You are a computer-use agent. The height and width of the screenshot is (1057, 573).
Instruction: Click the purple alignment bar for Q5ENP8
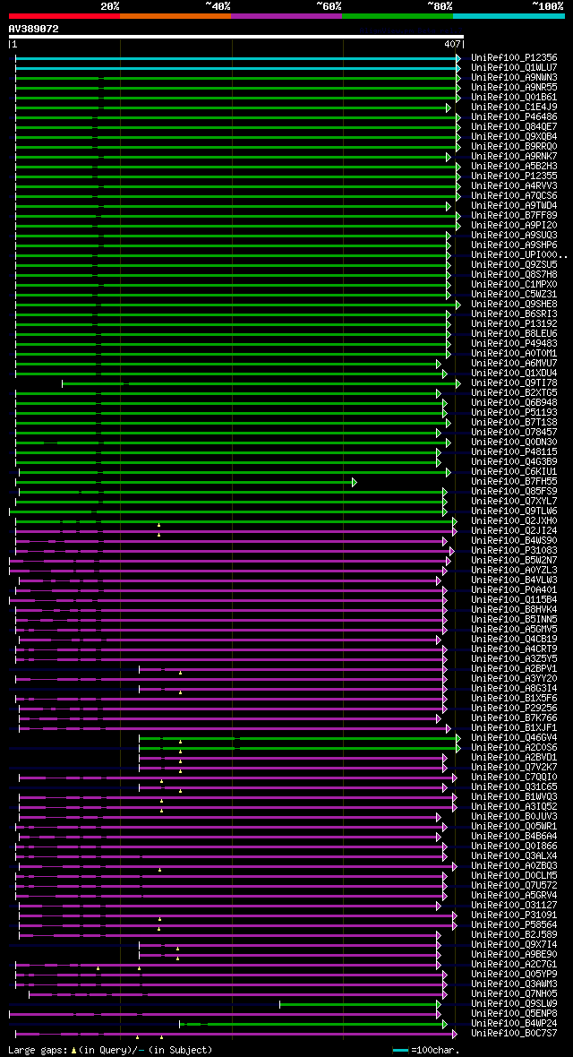pos(225,1014)
